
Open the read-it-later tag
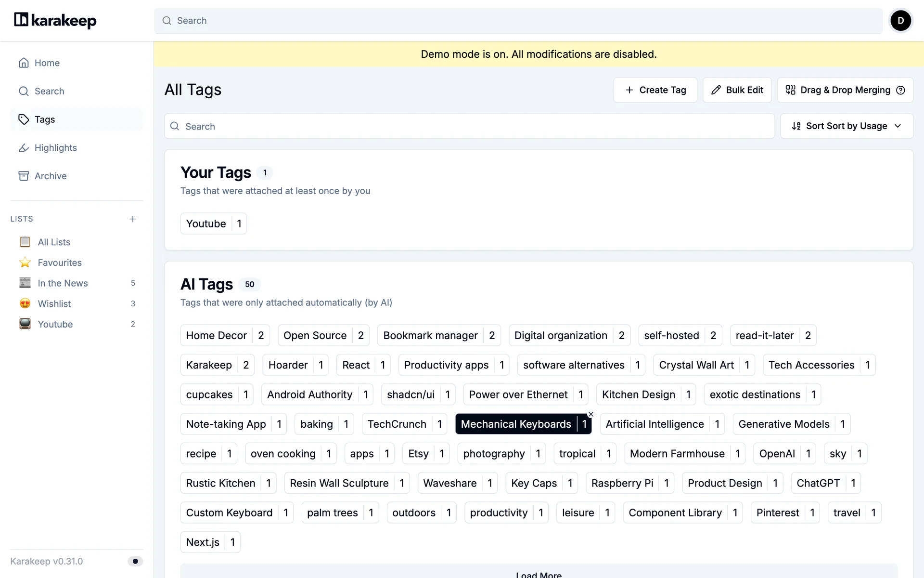tap(773, 335)
